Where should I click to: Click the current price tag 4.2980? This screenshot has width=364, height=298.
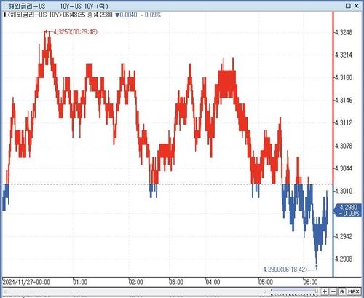(x=347, y=211)
